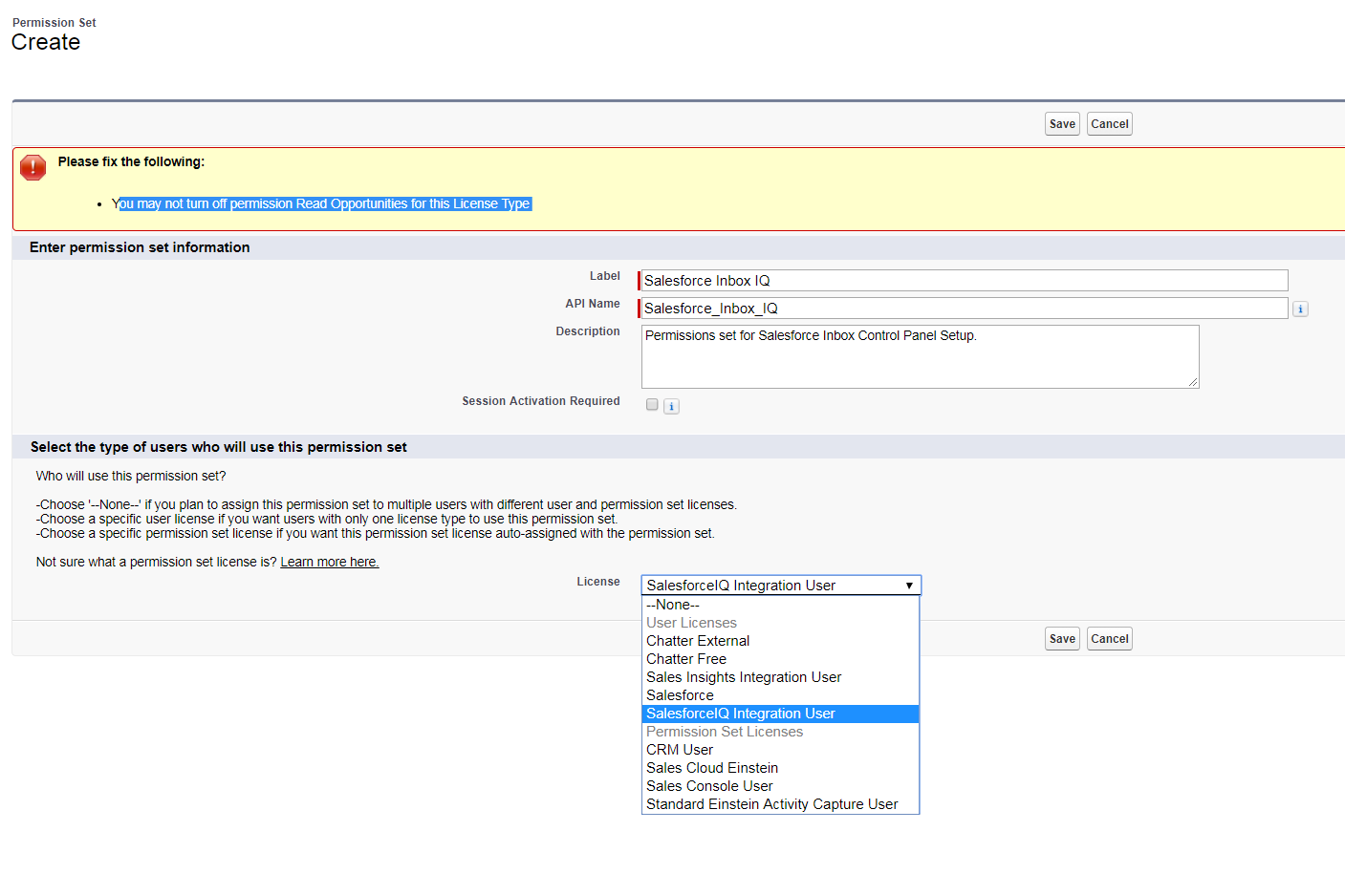Click into the API Name field

point(964,309)
